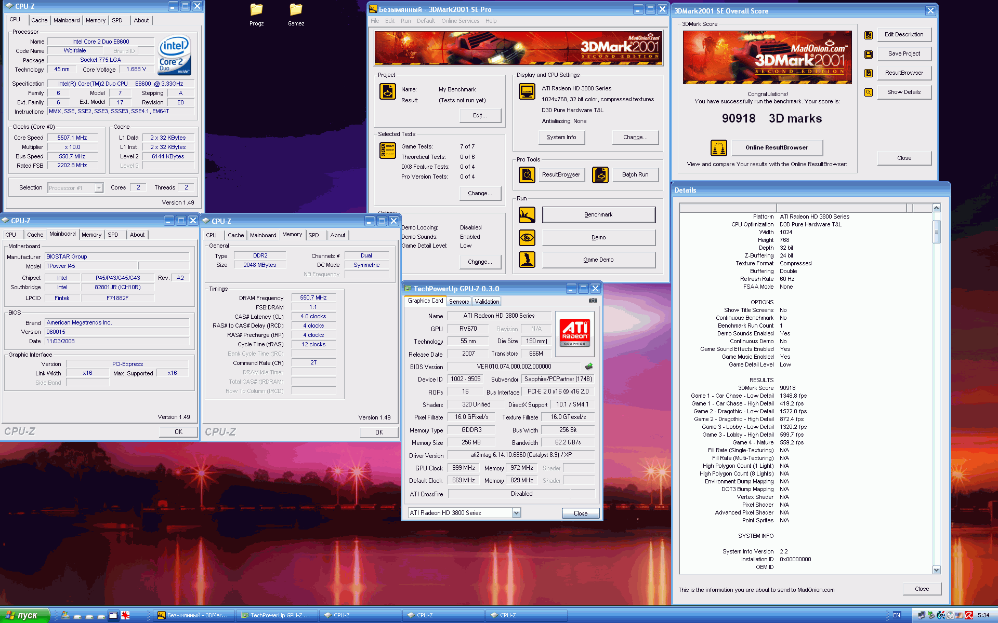Open the Run menu in 3DMark2001

pos(405,21)
